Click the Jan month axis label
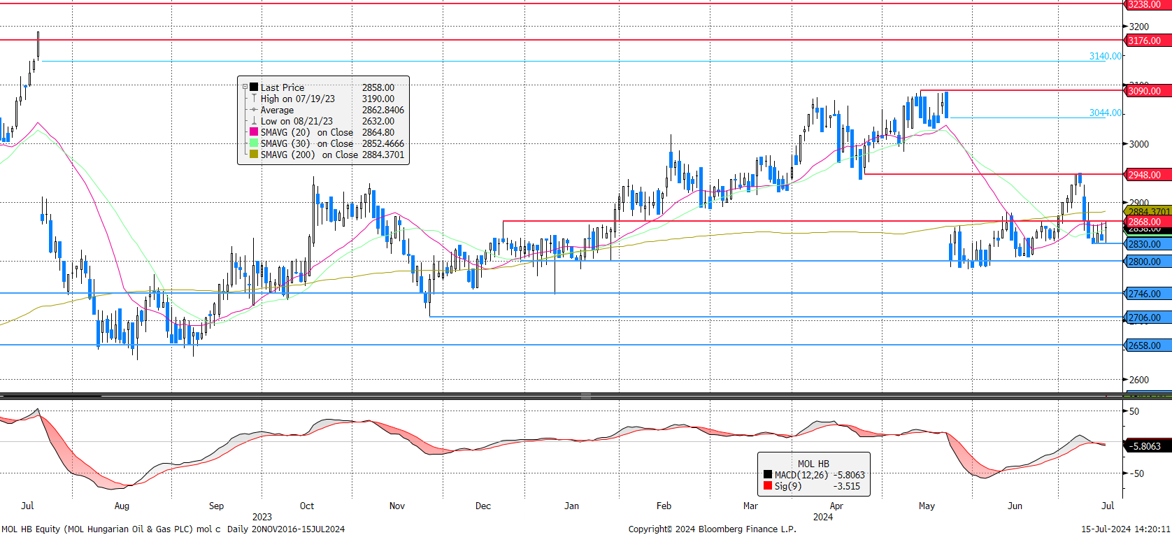This screenshot has height=535, width=1172. click(571, 506)
